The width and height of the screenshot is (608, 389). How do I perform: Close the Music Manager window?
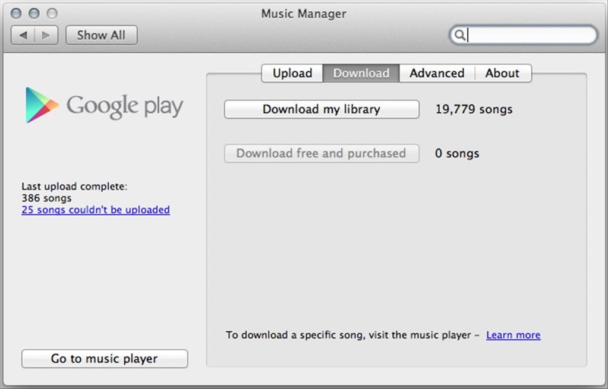tap(16, 14)
